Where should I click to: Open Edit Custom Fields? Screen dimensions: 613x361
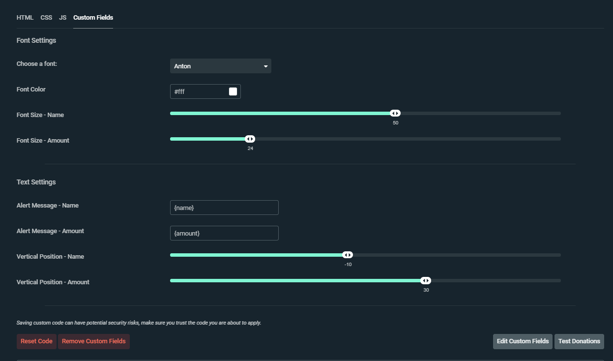(x=523, y=341)
